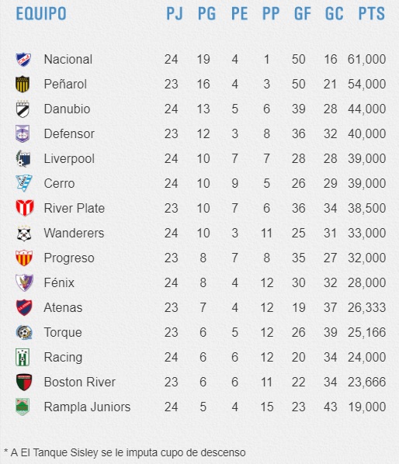Click the Liverpool blue-black crest

[x=23, y=158]
